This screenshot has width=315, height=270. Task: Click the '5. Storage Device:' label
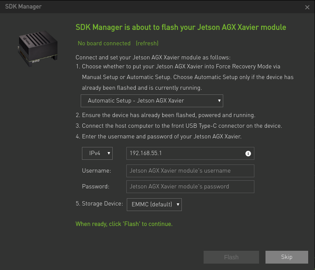click(x=99, y=204)
